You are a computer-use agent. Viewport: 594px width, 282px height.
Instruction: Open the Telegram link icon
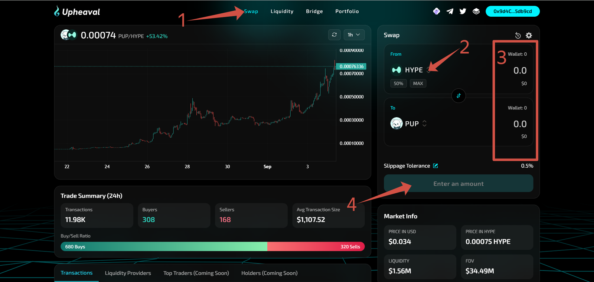(450, 12)
